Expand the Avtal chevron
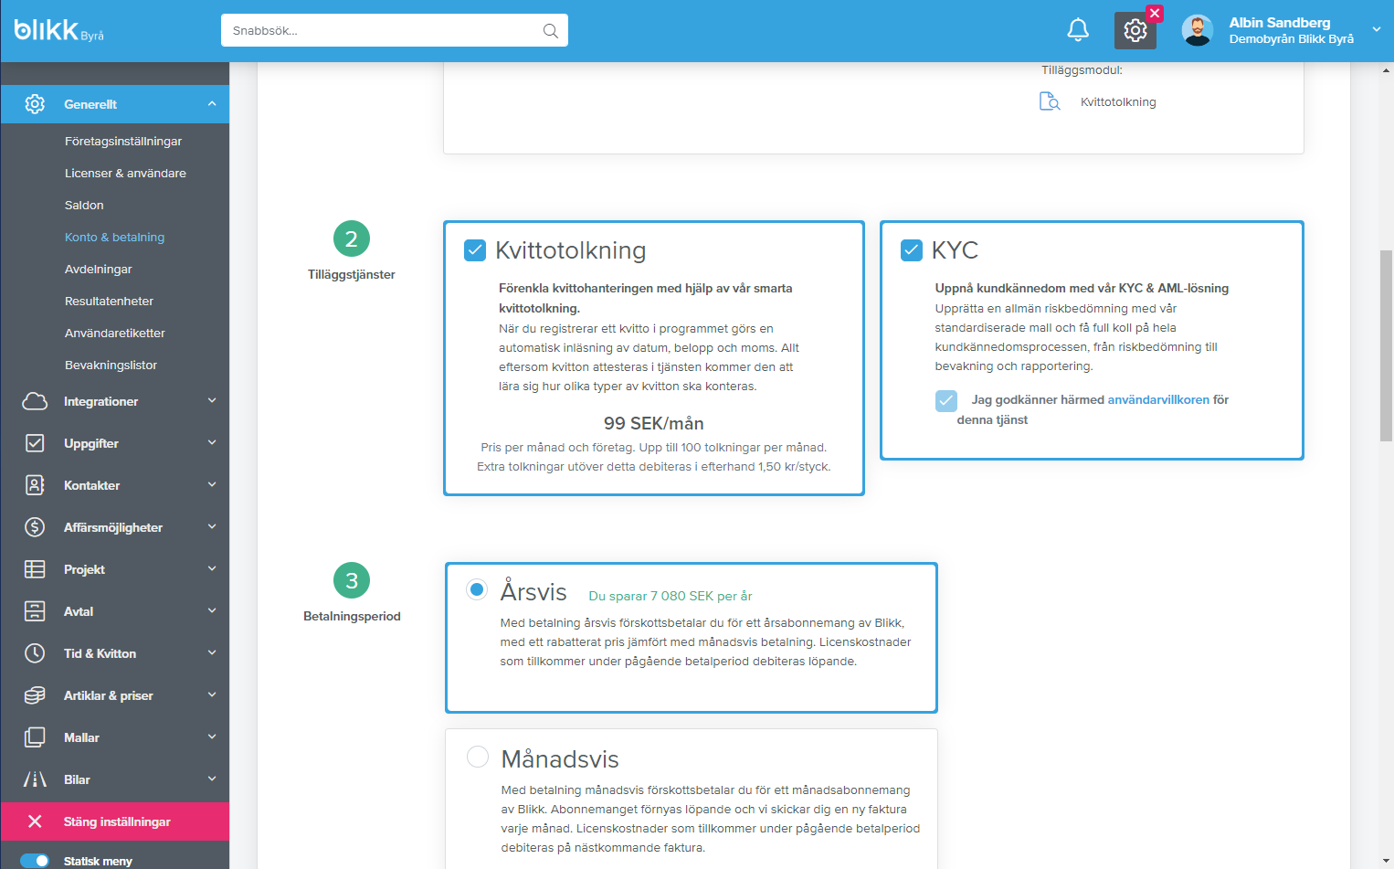This screenshot has width=1394, height=869. coord(212,611)
